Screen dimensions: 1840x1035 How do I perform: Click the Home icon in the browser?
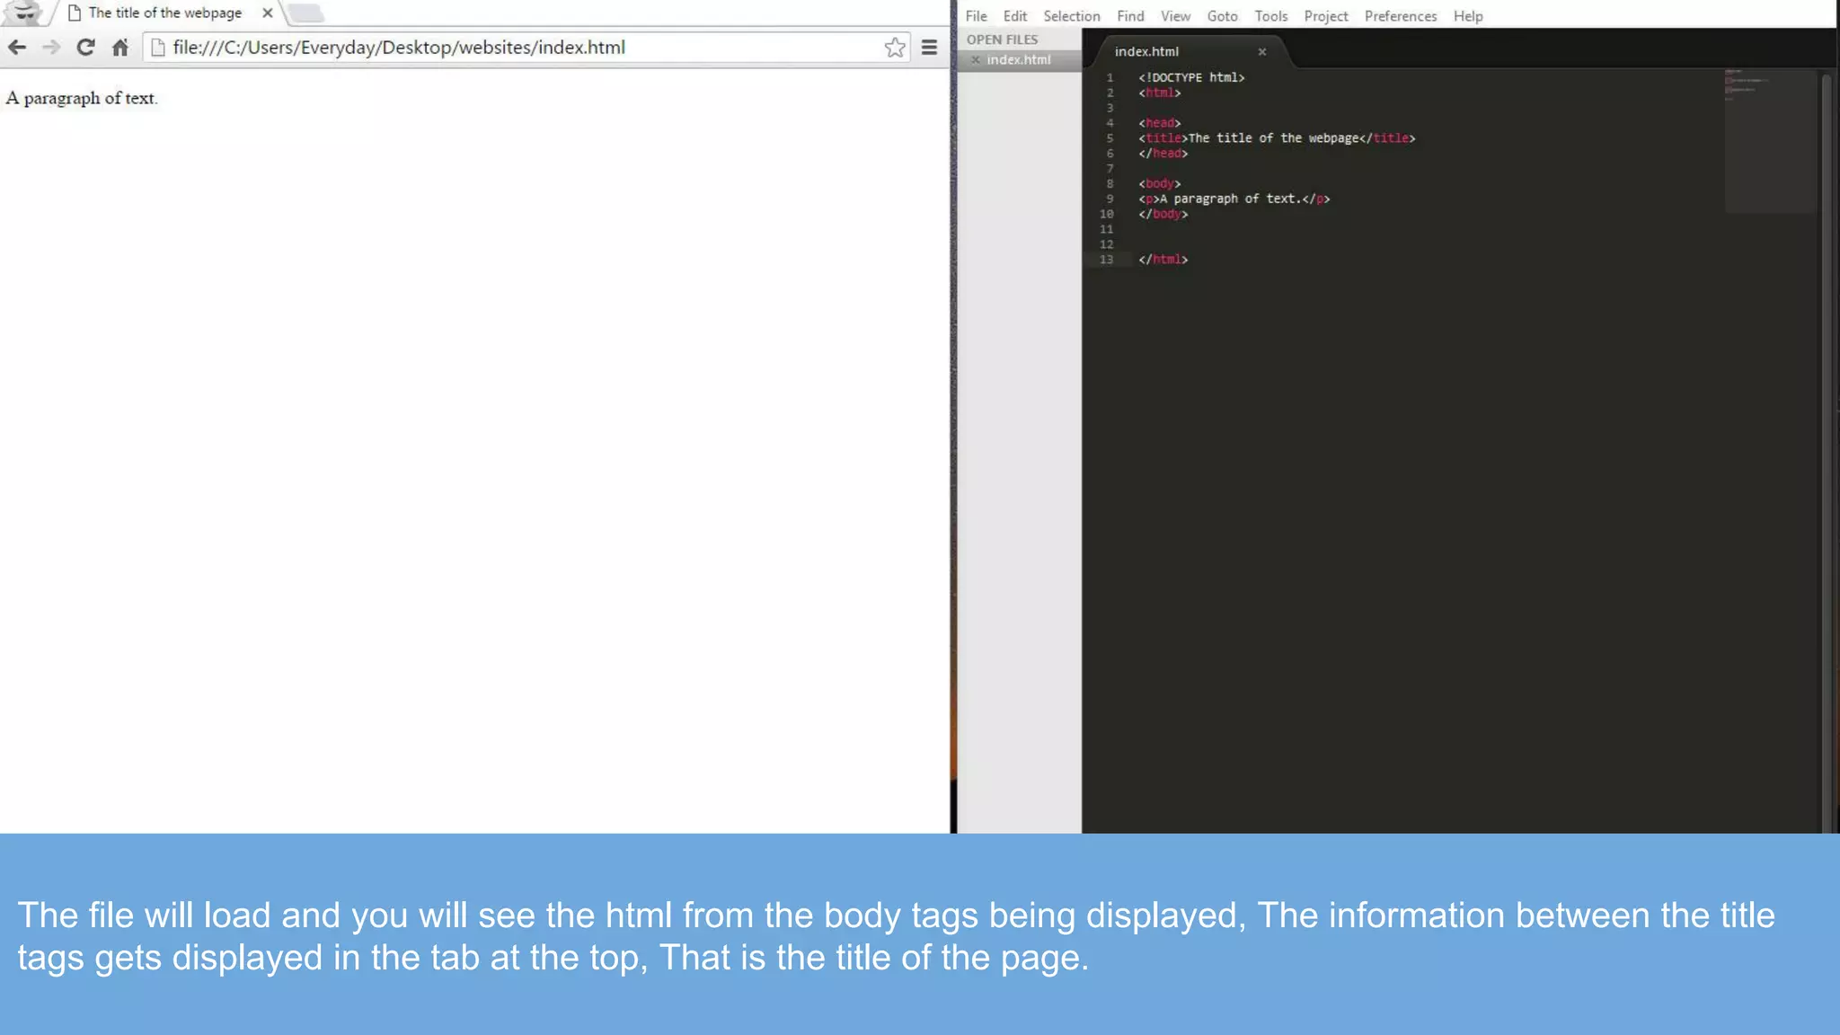point(120,48)
